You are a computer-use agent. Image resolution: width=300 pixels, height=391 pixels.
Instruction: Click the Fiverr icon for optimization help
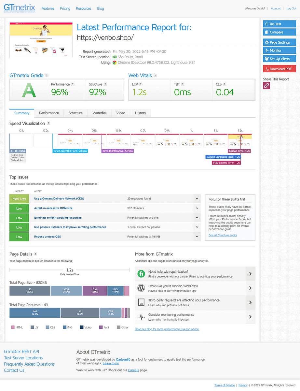point(141,274)
